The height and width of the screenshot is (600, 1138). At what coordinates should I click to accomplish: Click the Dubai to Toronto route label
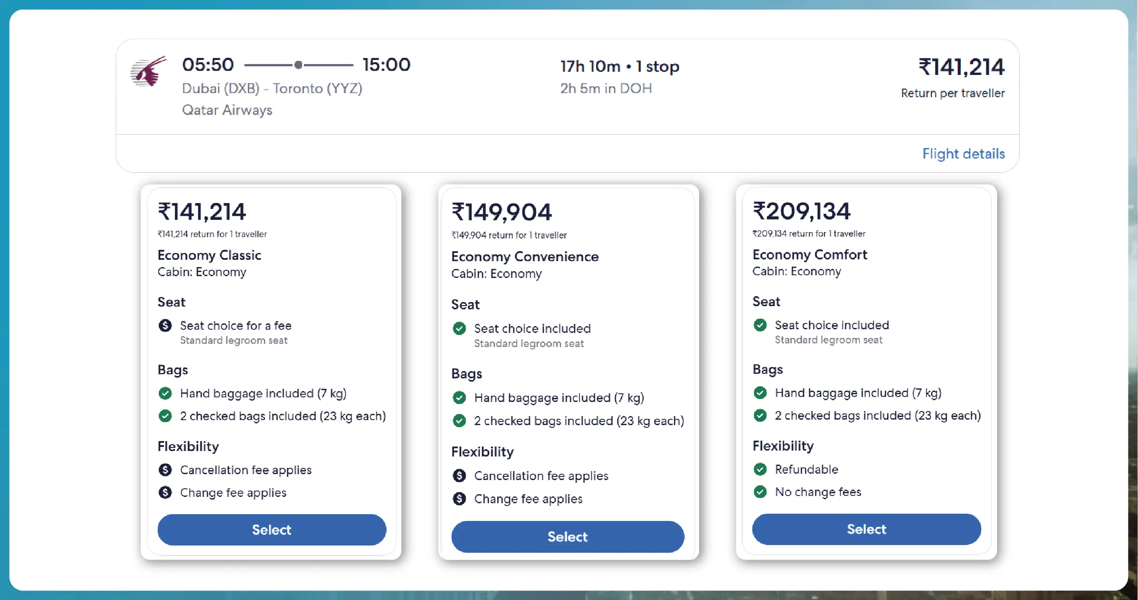[273, 89]
